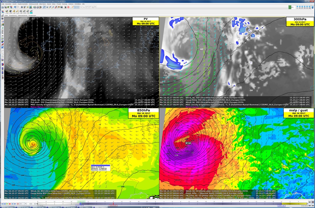Click the green status indicator at top right

[x=290, y=7]
